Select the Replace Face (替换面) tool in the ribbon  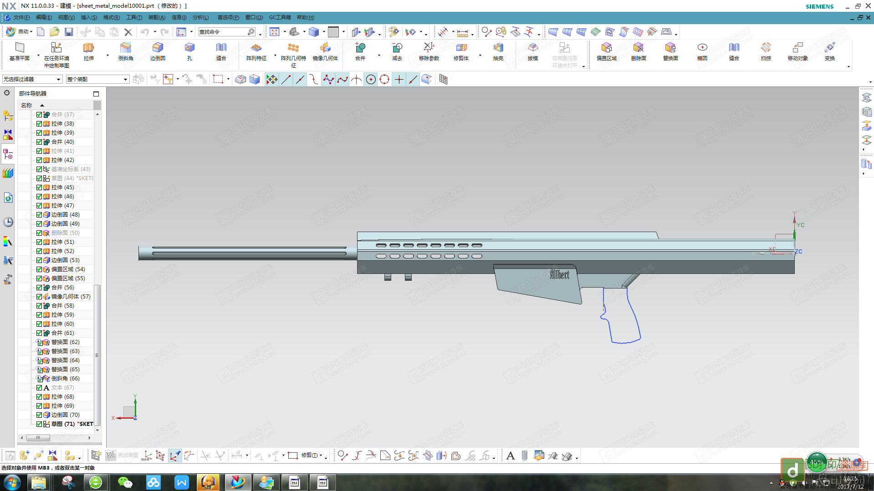pyautogui.click(x=670, y=47)
